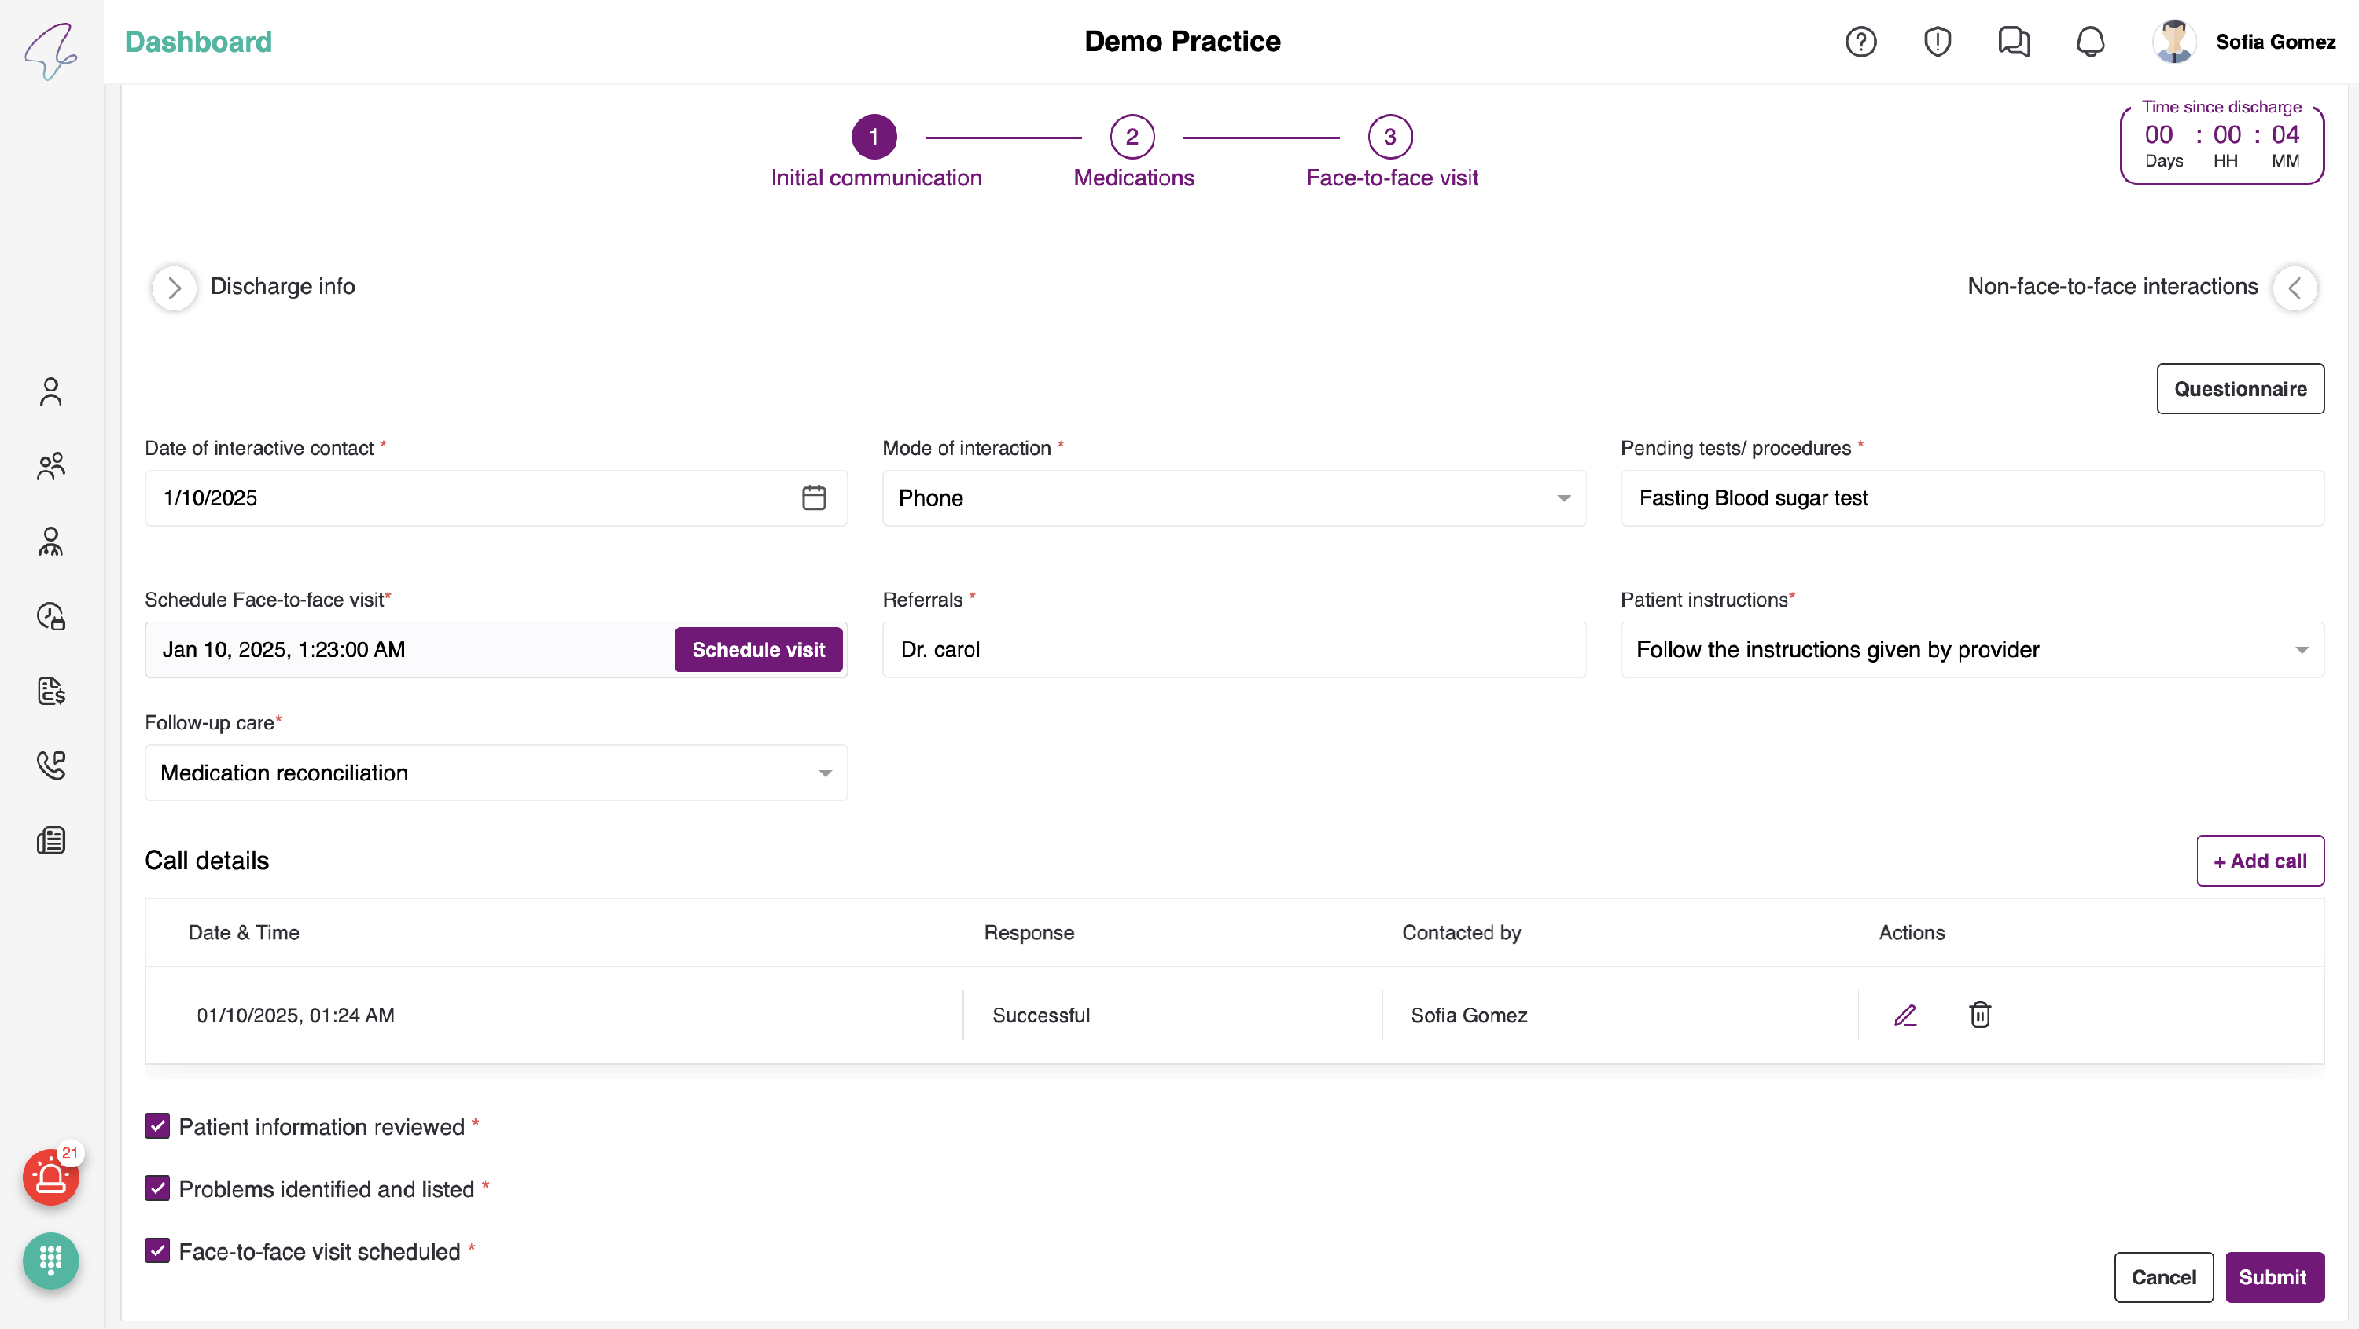The image size is (2359, 1329).
Task: Open the red alarm alerts button
Action: coord(50,1177)
